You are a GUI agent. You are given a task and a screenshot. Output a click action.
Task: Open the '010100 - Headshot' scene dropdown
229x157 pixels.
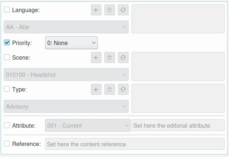point(66,75)
